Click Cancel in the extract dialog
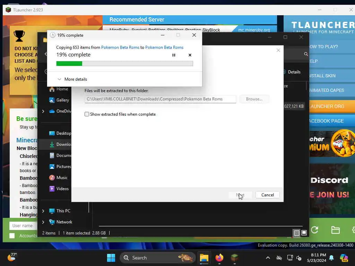This screenshot has width=355, height=266. pyautogui.click(x=268, y=195)
